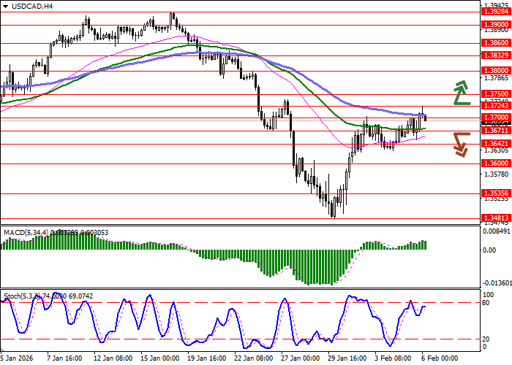
Task: Click the 27 Jan 00:00 time label
Action: 301,358
